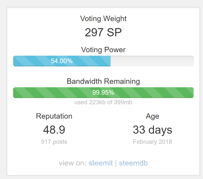Image resolution: width=203 pixels, height=179 pixels.
Task: Click the Bandwidth Remaining heading
Action: pos(103,81)
